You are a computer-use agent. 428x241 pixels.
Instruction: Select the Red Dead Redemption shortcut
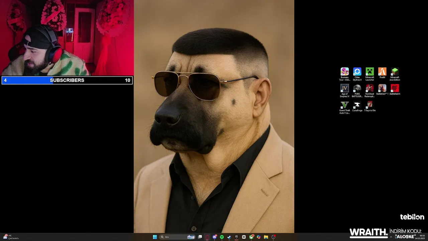pyautogui.click(x=369, y=90)
